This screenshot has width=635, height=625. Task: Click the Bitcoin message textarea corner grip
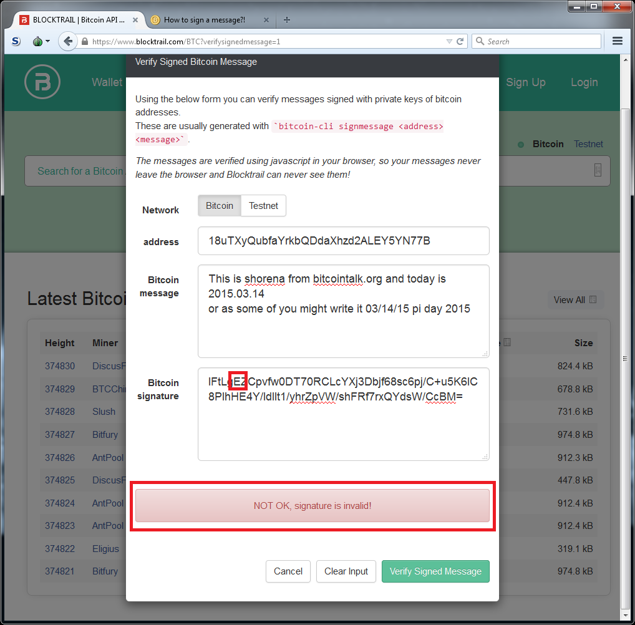tap(485, 354)
